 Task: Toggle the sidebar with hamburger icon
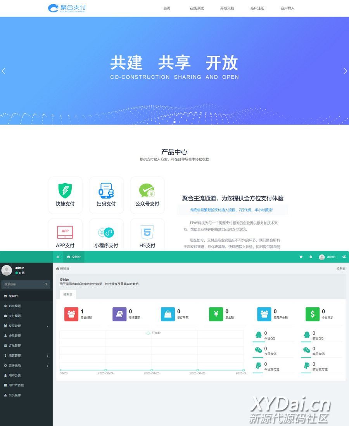point(58,257)
